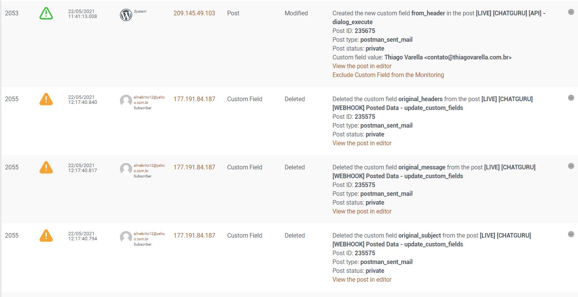Viewport: 578px width, 297px height.
Task: View post in editor for original_headers event
Action: [x=362, y=143]
